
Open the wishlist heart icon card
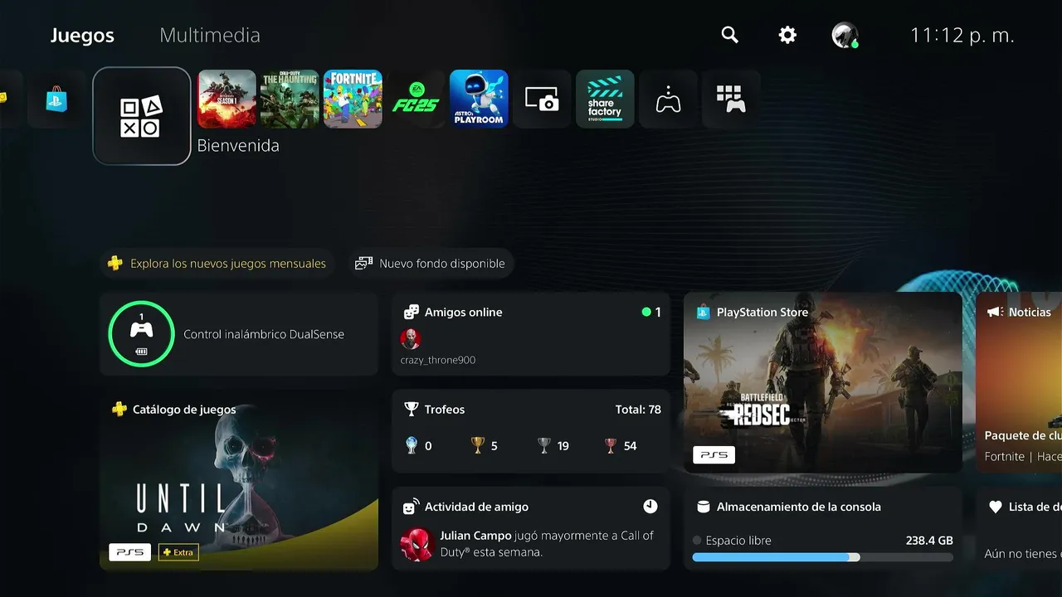pos(1019,528)
